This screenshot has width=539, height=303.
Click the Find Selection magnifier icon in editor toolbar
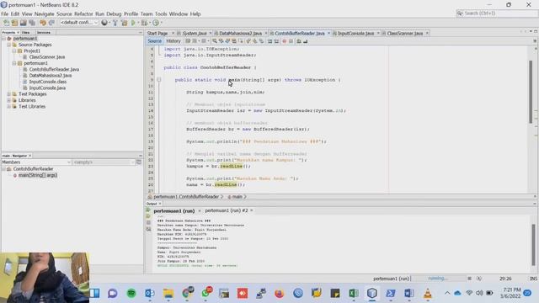point(215,41)
